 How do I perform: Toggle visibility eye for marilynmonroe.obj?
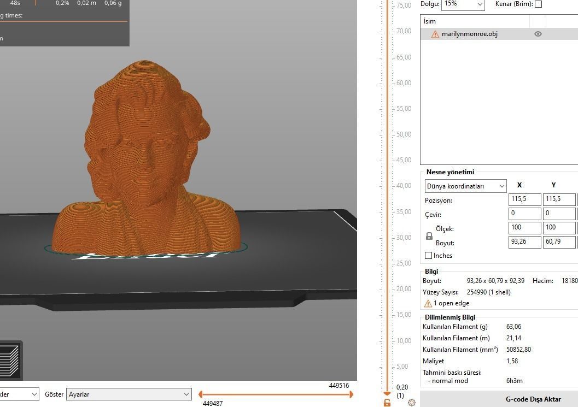[x=538, y=34]
